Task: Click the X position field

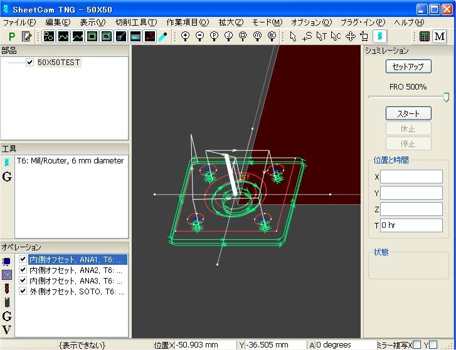Action: pyautogui.click(x=411, y=177)
